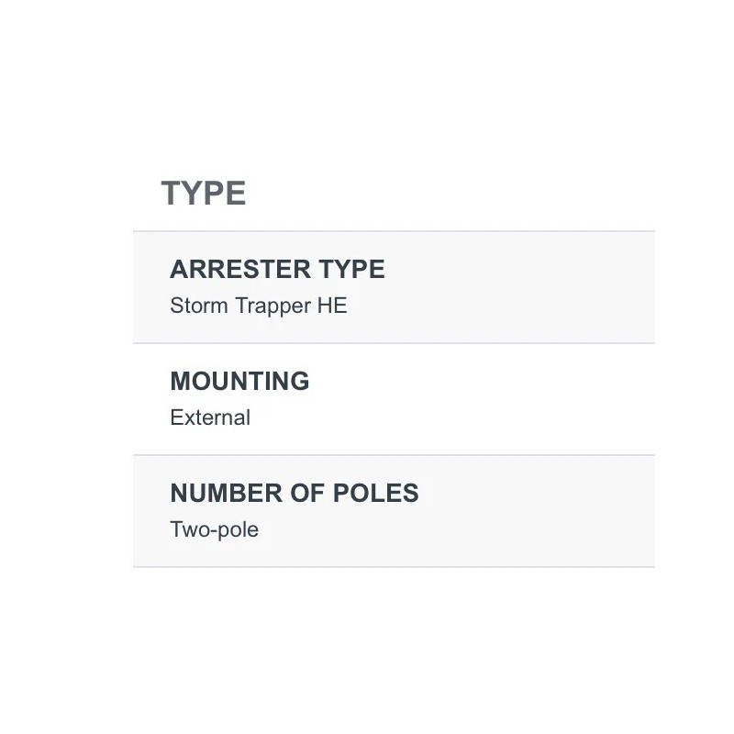Select the MOUNTING label
The height and width of the screenshot is (734, 734).
(239, 382)
